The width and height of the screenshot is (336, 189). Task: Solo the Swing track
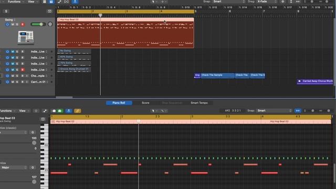[17, 25]
